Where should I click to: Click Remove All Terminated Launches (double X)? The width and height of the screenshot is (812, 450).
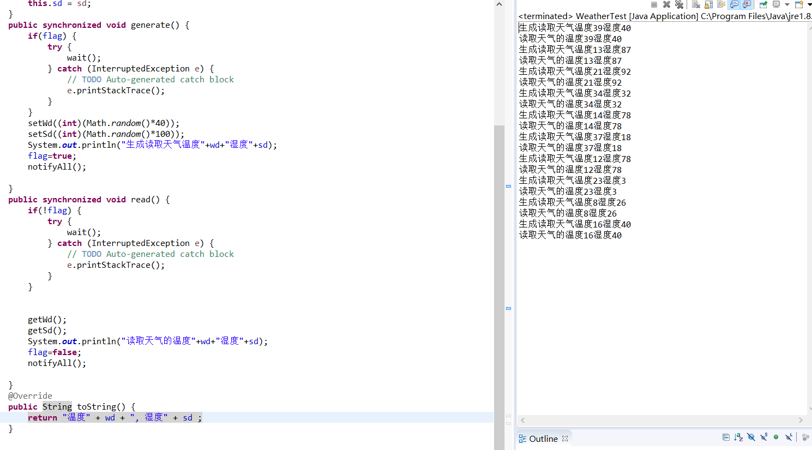pyautogui.click(x=679, y=4)
